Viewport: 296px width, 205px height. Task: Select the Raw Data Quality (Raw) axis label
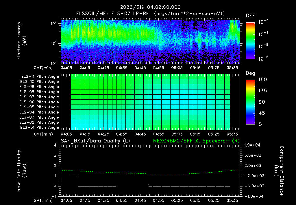pos(21,171)
